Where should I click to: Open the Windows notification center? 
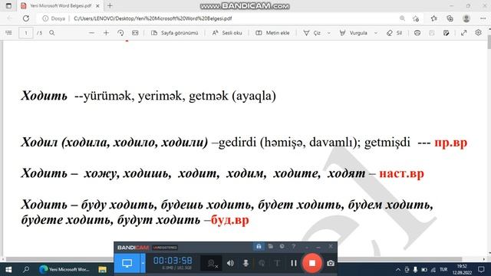click(x=481, y=269)
